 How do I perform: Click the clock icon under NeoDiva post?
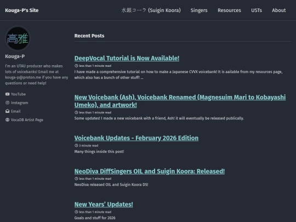point(76,179)
